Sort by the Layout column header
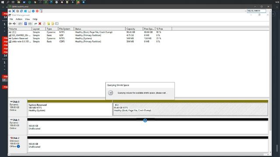 39,29
